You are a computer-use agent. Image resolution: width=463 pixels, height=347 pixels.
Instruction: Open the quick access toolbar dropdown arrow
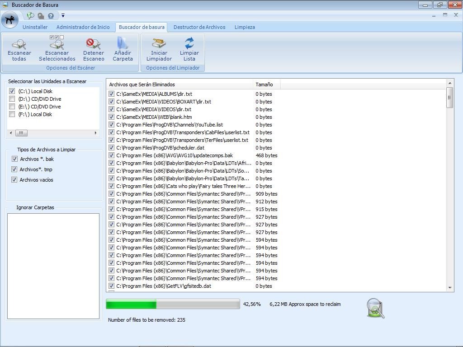63,16
